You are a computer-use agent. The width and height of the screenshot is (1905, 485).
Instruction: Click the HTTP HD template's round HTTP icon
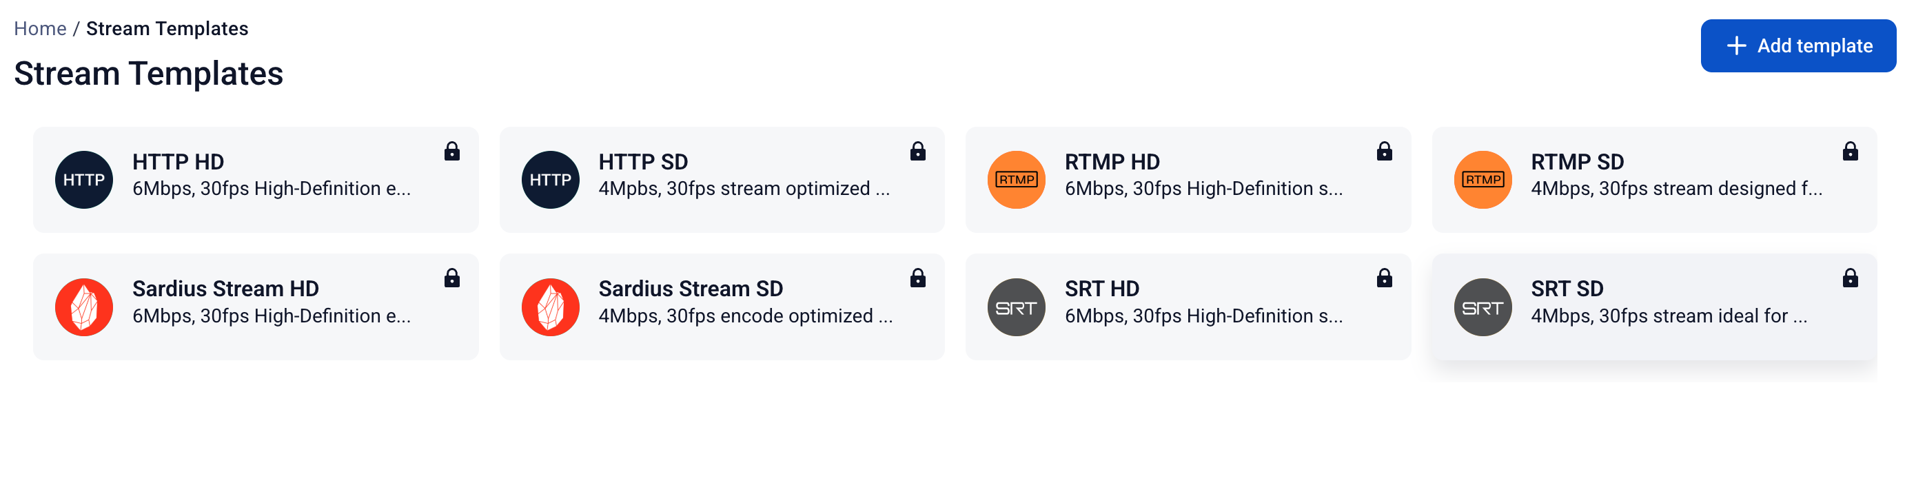click(x=84, y=180)
